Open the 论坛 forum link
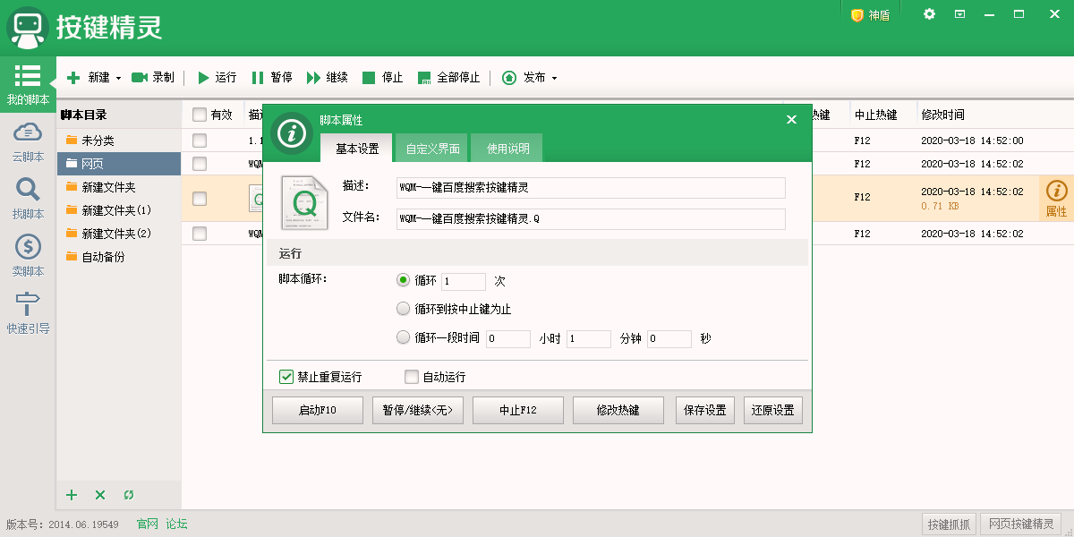The width and height of the screenshot is (1074, 537). 177,524
